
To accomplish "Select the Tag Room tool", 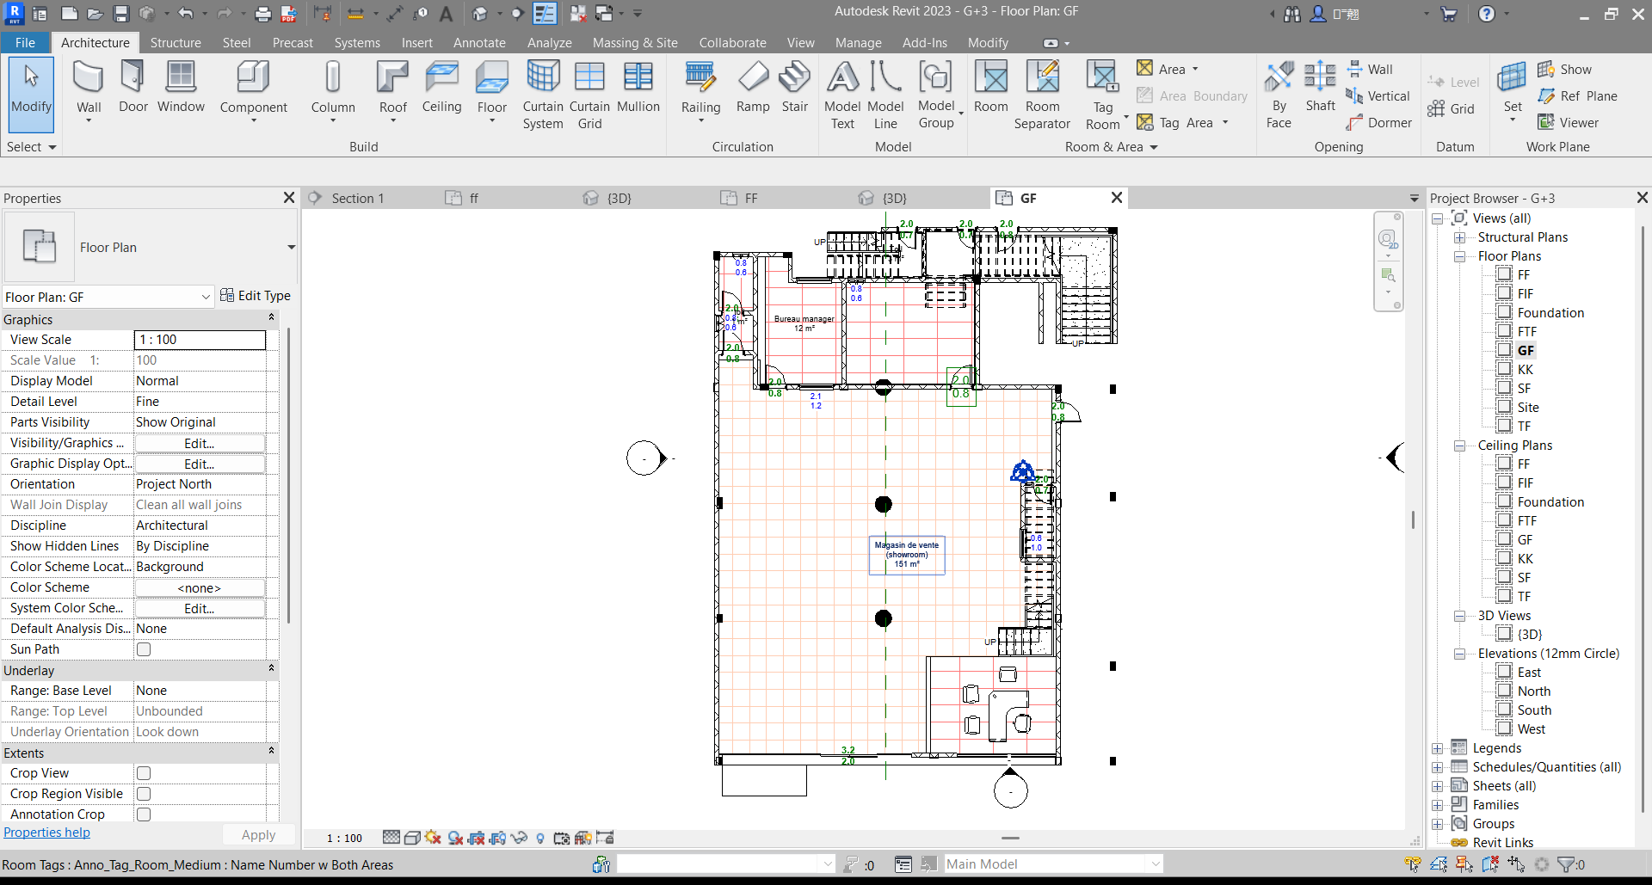I will pos(1103,95).
